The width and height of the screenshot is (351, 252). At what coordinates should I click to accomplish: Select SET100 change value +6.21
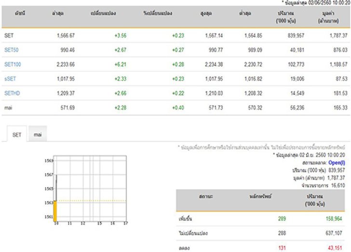(x=121, y=64)
